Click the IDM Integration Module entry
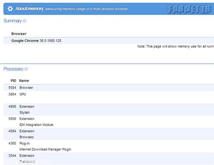This screenshot has height=165, width=214. (36, 125)
